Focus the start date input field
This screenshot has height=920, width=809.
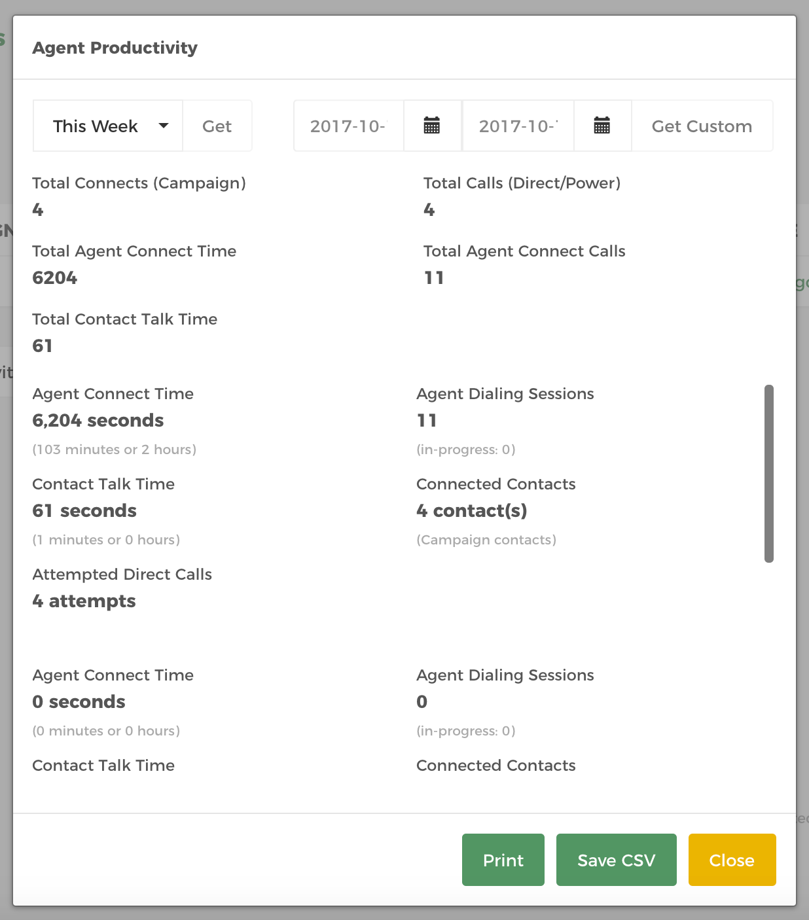pyautogui.click(x=349, y=126)
